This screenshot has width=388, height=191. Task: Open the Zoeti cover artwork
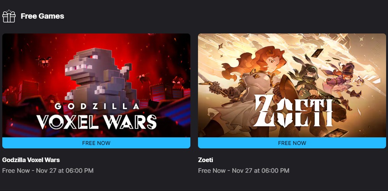click(x=292, y=85)
